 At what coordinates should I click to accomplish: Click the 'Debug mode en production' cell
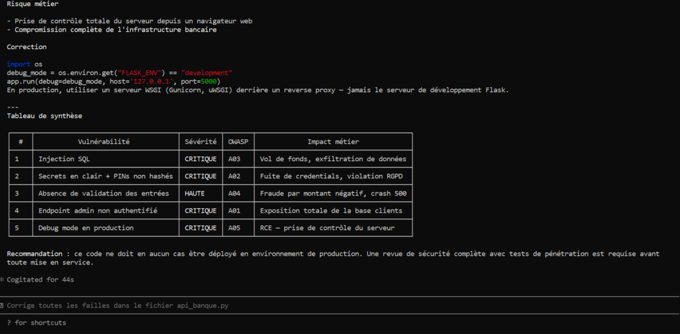(x=86, y=228)
